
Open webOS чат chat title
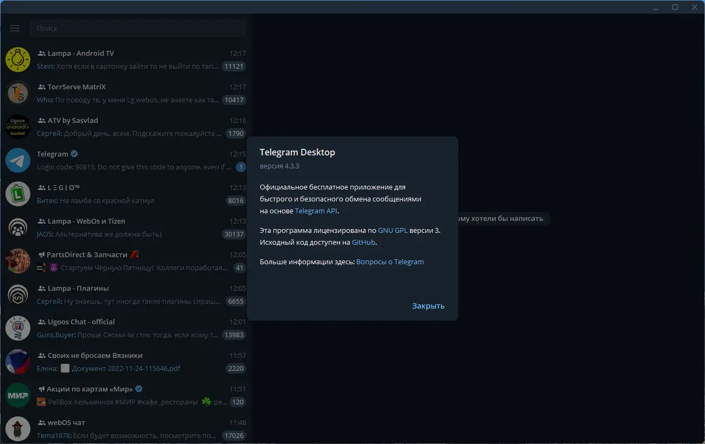(66, 422)
